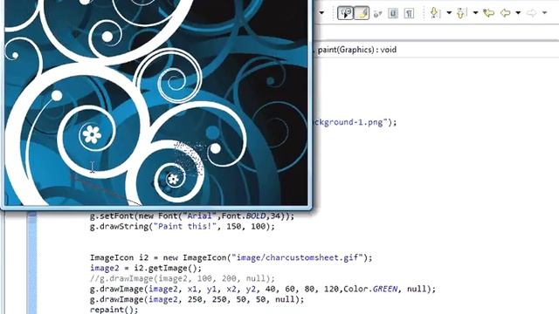Click the commented-out //g.drawImage line
This screenshot has height=314, width=559.
(183, 278)
